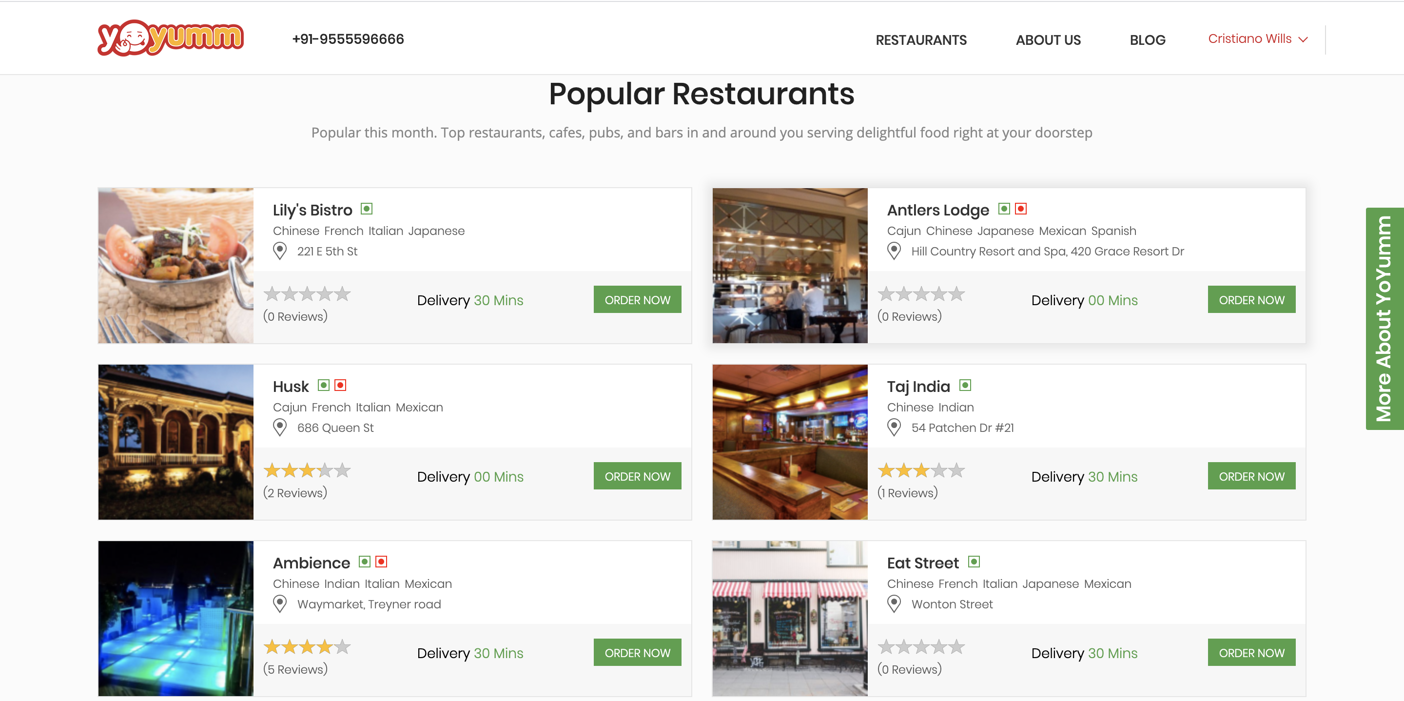
Task: Click the location pin beside 686 Queen St
Action: point(280,428)
